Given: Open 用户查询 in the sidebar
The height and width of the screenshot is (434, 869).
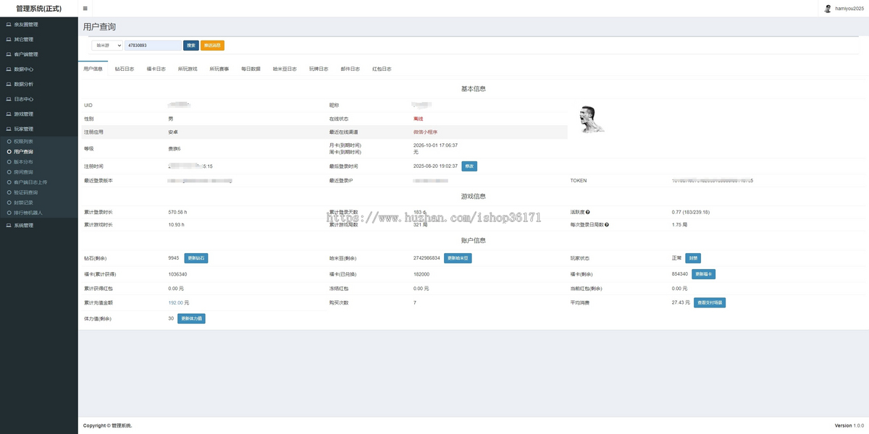Looking at the screenshot, I should [23, 152].
